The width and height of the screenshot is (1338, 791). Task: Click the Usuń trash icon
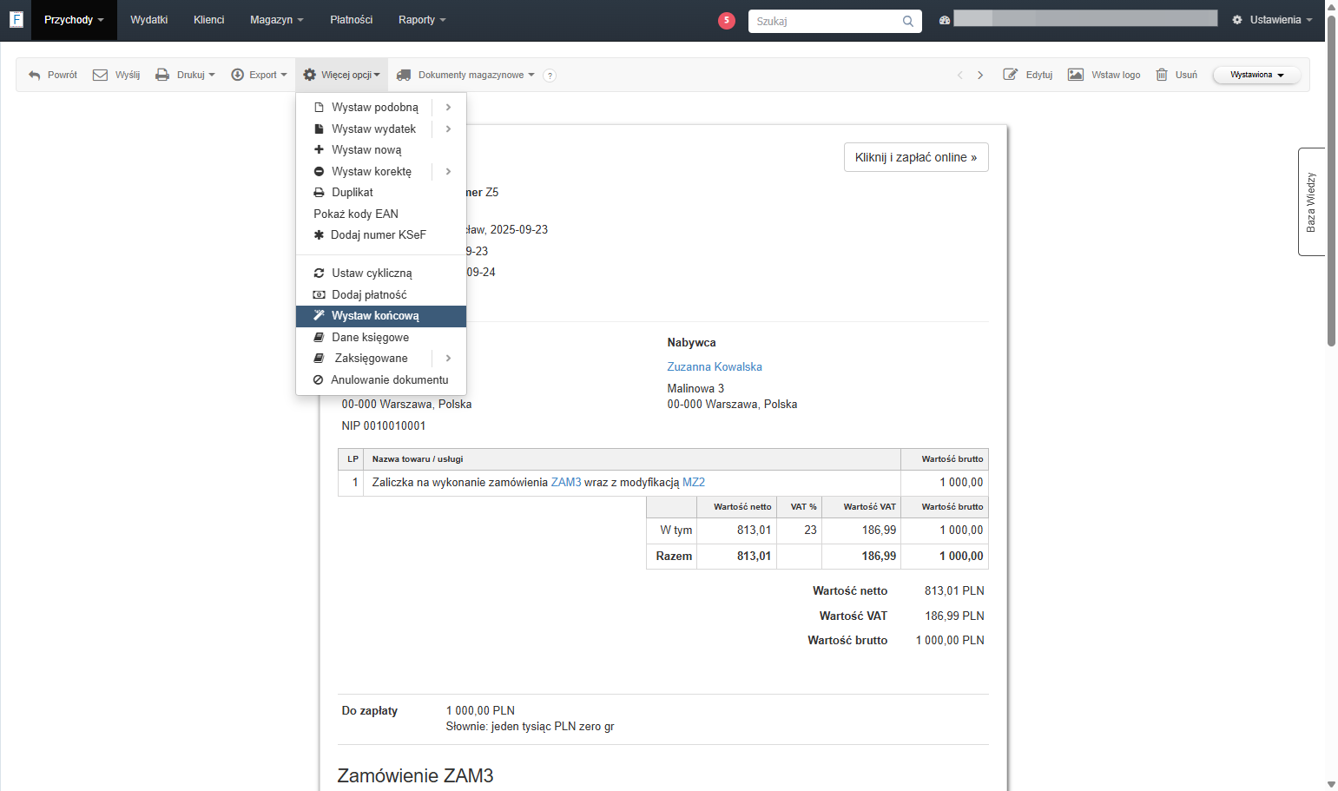click(1162, 75)
